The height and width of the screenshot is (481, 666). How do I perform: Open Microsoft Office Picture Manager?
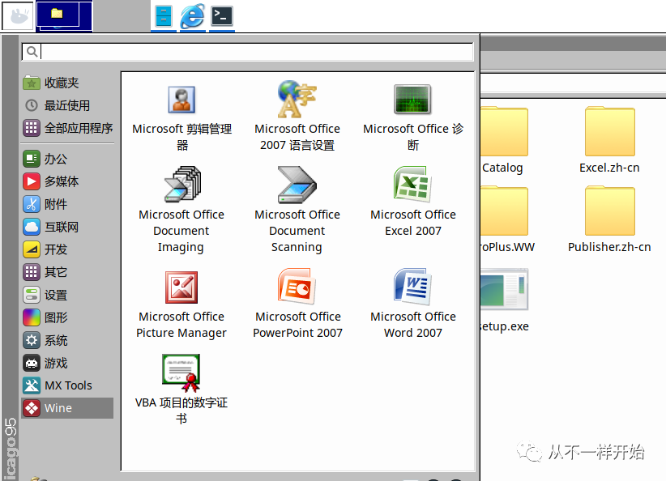point(181,304)
